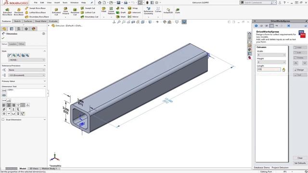Open the File menu
This screenshot has width=308, height=173.
36,2
